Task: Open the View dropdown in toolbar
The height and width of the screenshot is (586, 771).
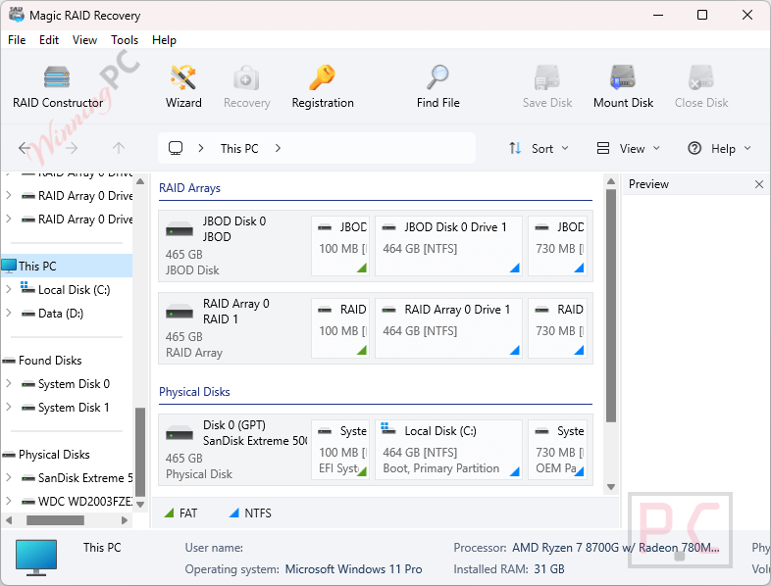Action: (x=628, y=148)
